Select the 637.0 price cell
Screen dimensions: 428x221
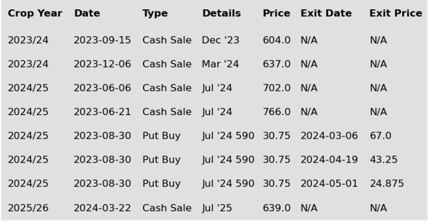[277, 64]
